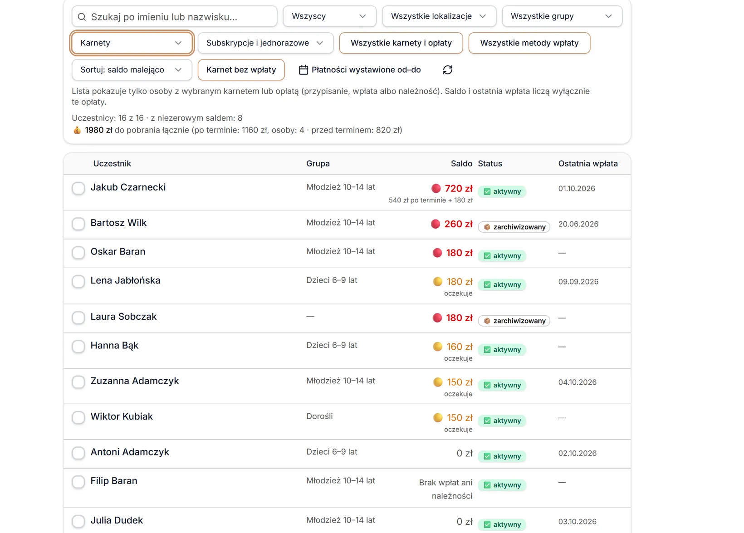Click the Ostatnia wpłata column header
This screenshot has height=533, width=744.
(588, 164)
